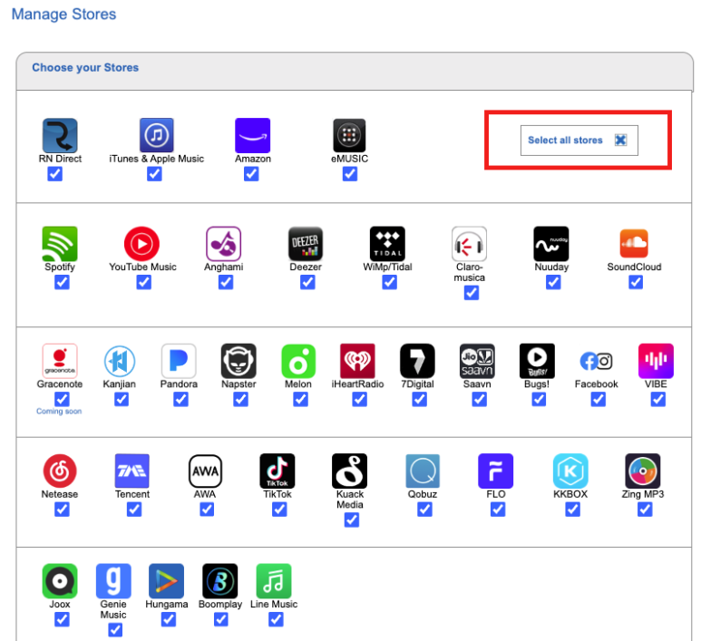Click the iTunes & Apple Music icon
This screenshot has width=701, height=641.
point(157,135)
